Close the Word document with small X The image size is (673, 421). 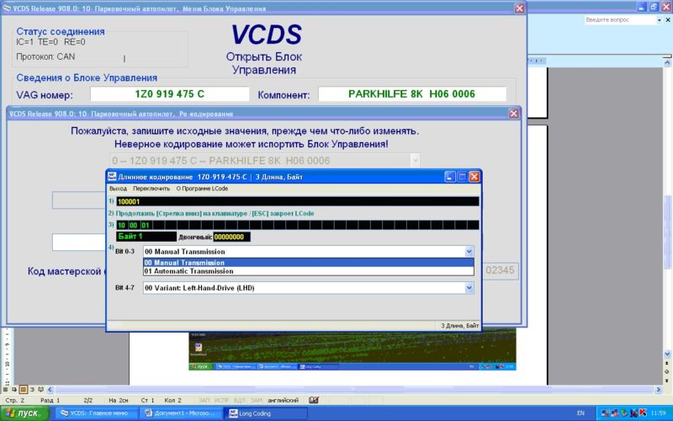668,19
